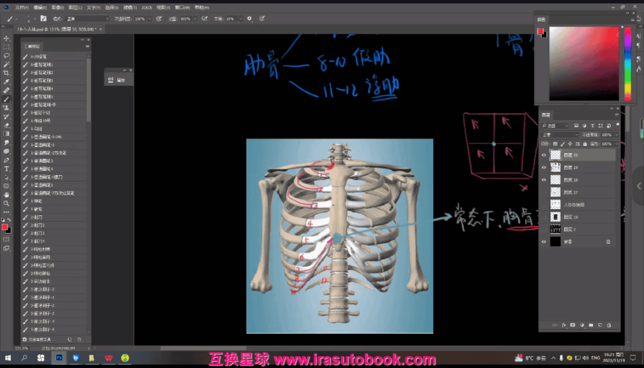
Task: Switch to the 19-1-人体.psd document tab
Action: pyautogui.click(x=50, y=29)
